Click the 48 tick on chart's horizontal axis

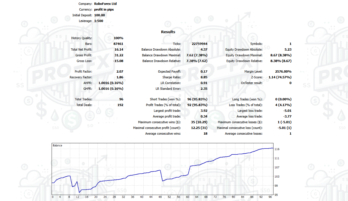coord(160,197)
